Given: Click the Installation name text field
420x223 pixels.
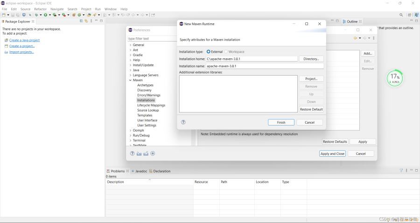Looking at the screenshot, I should click(265, 66).
